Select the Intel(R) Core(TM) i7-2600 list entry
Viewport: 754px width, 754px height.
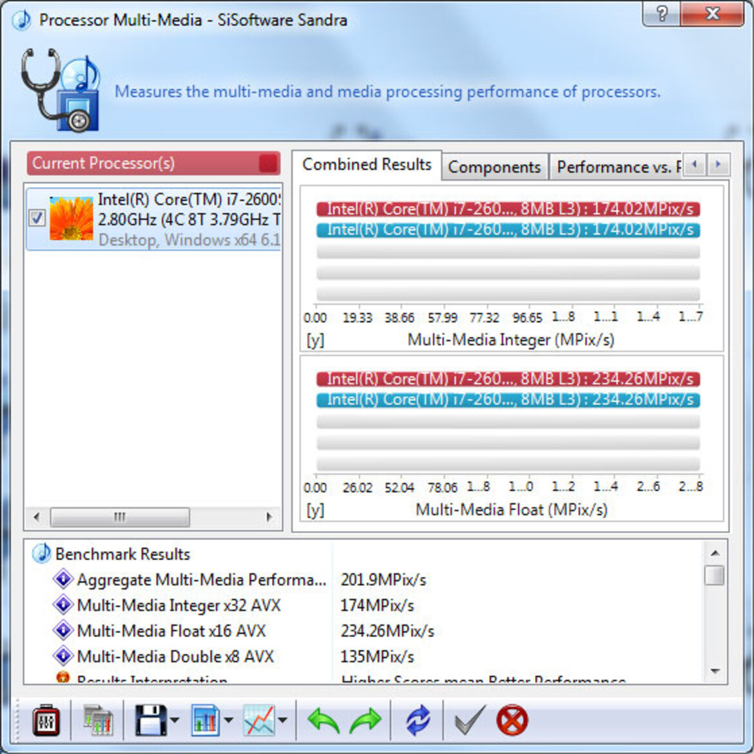point(153,219)
